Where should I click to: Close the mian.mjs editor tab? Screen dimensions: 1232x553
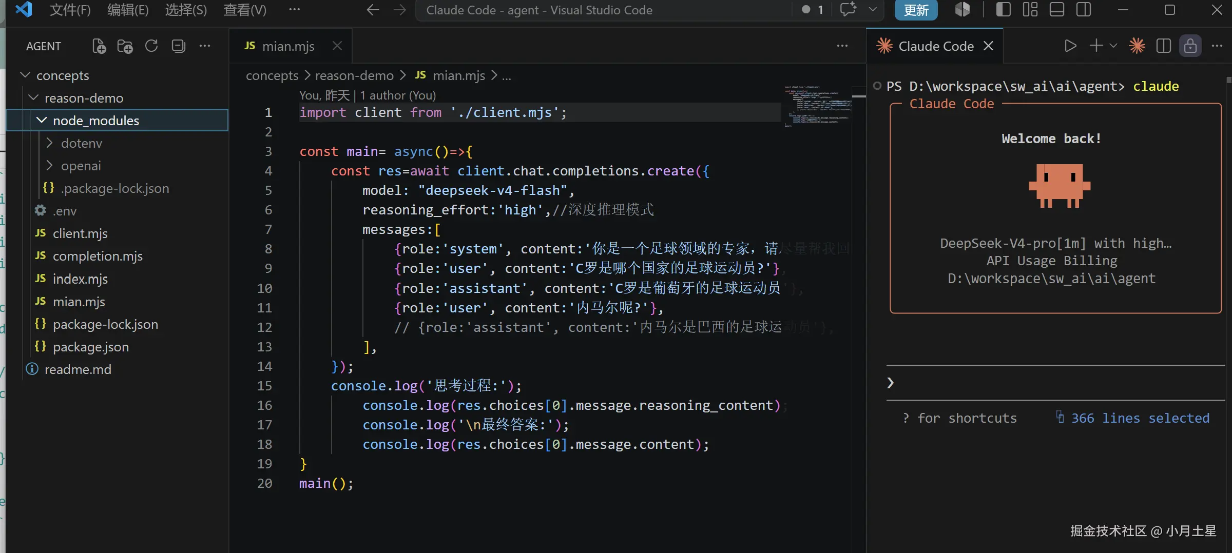point(337,46)
